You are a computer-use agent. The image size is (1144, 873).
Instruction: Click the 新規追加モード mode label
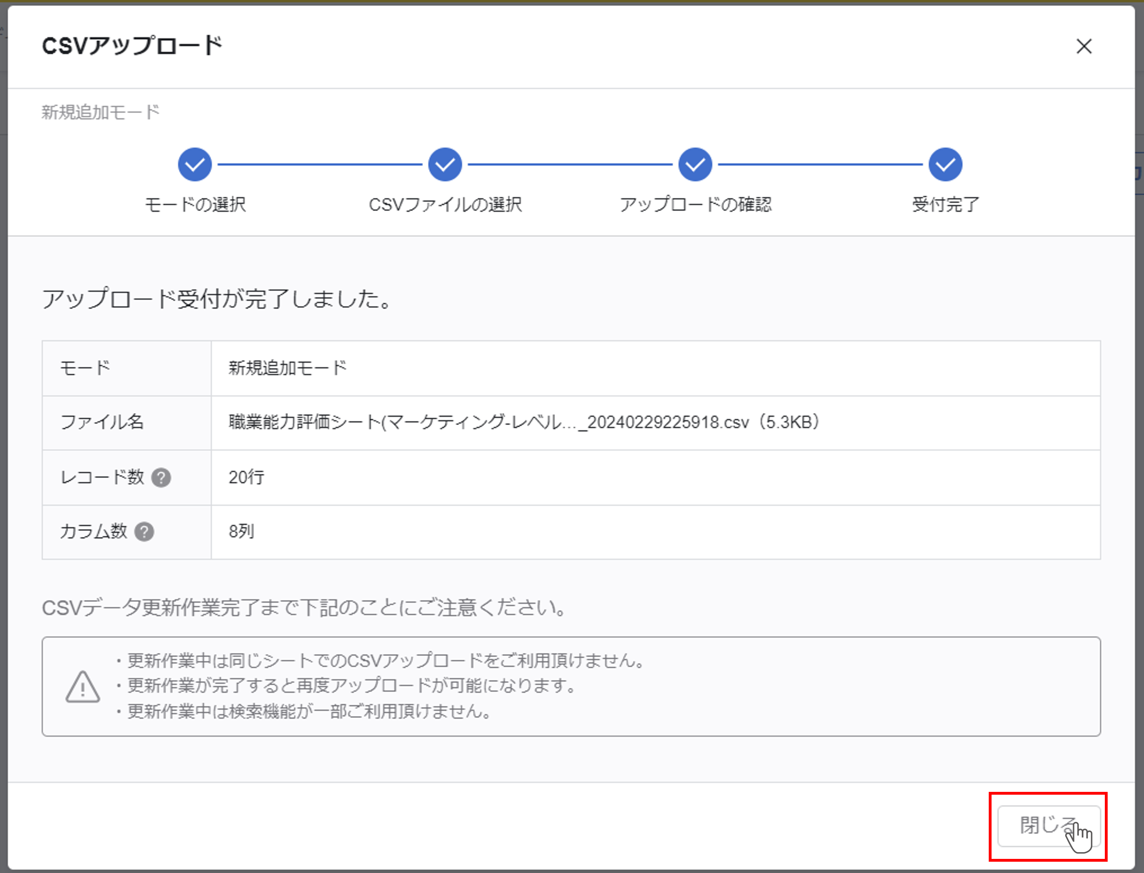pyautogui.click(x=100, y=111)
